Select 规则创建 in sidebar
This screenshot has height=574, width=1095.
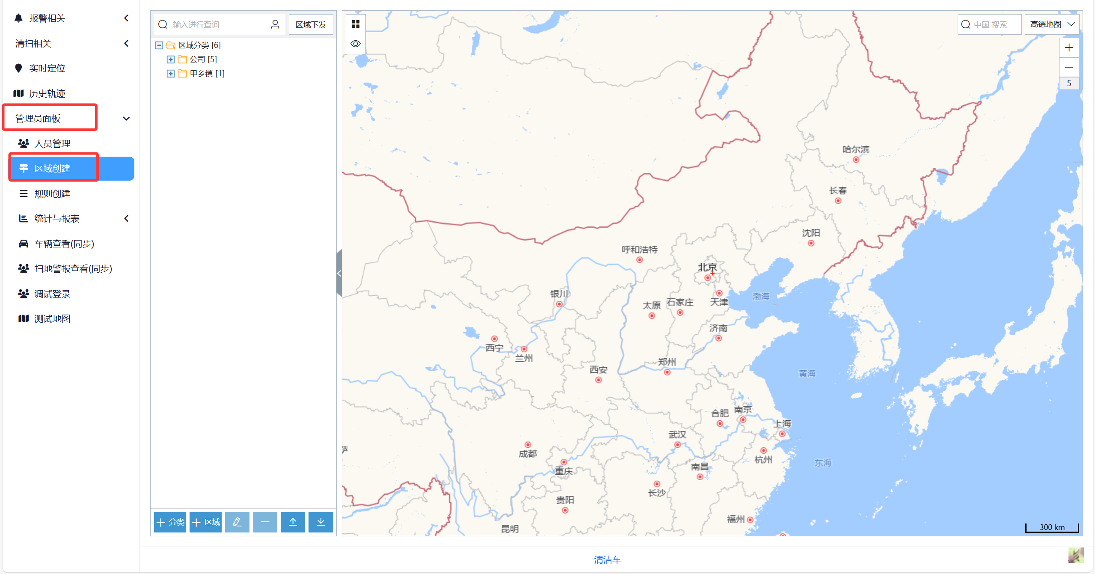[x=52, y=193]
